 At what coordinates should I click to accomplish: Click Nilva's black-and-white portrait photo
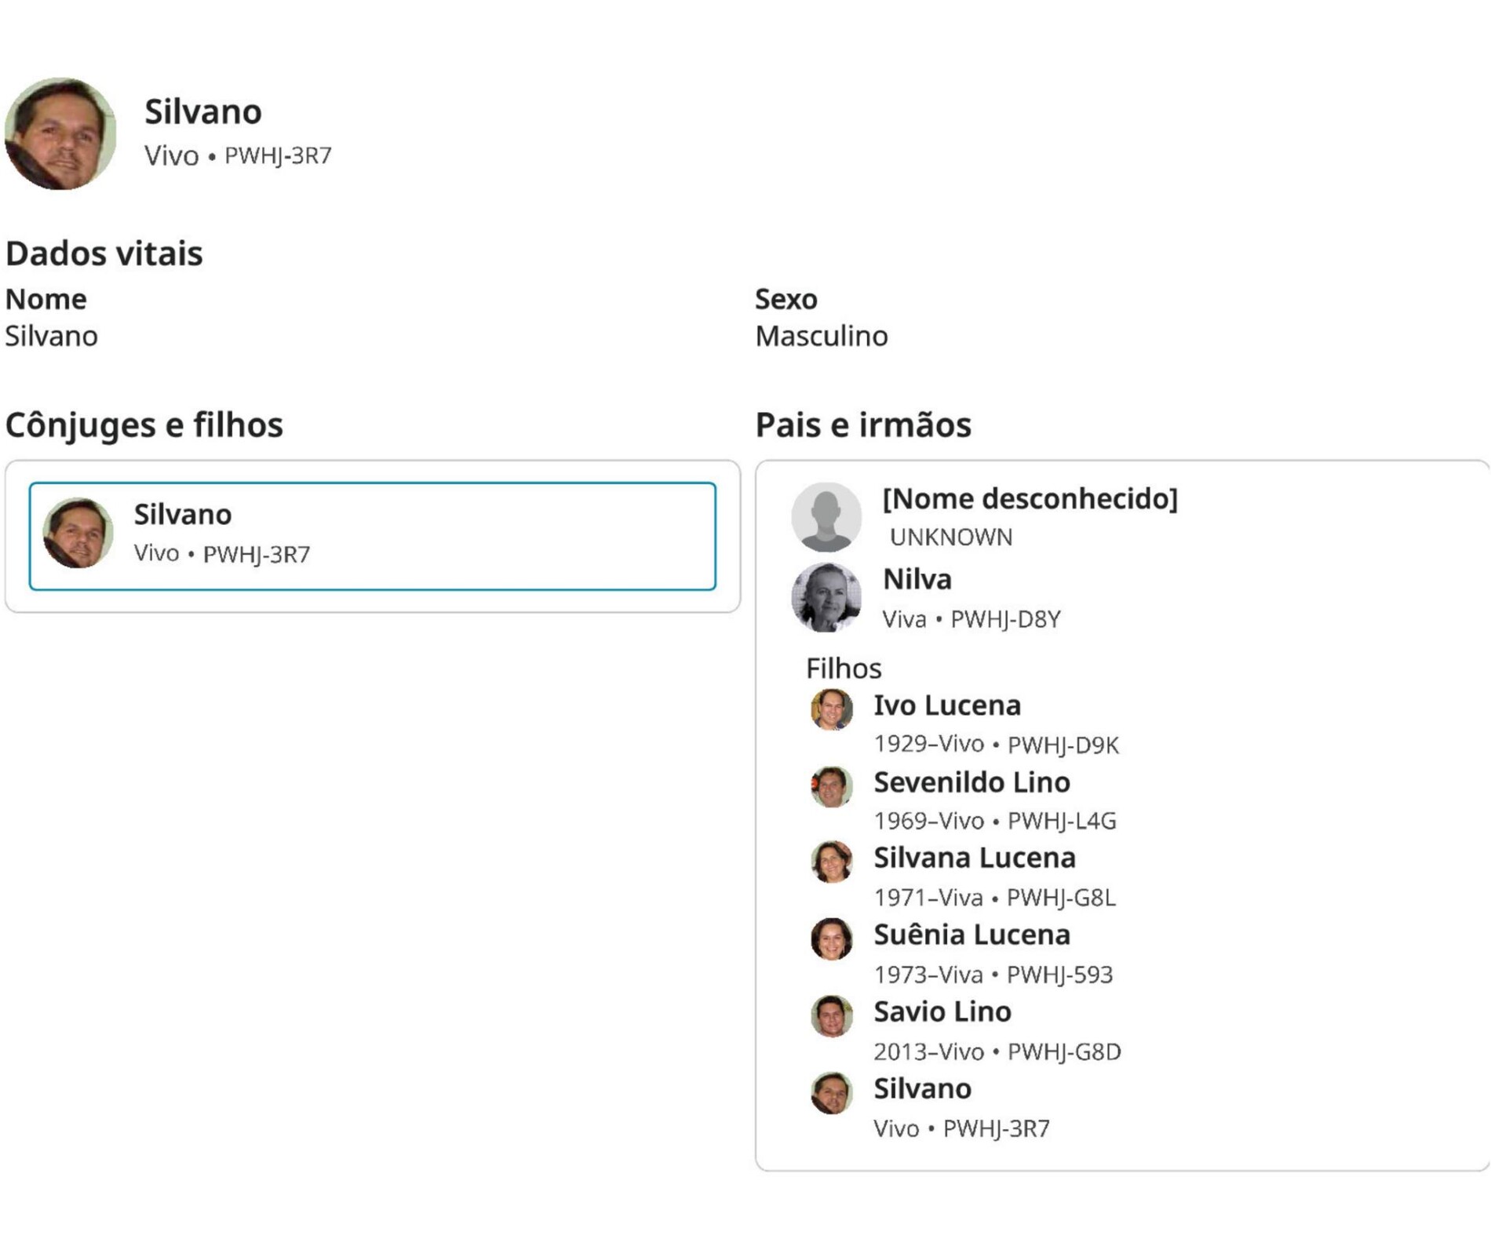coord(826,598)
